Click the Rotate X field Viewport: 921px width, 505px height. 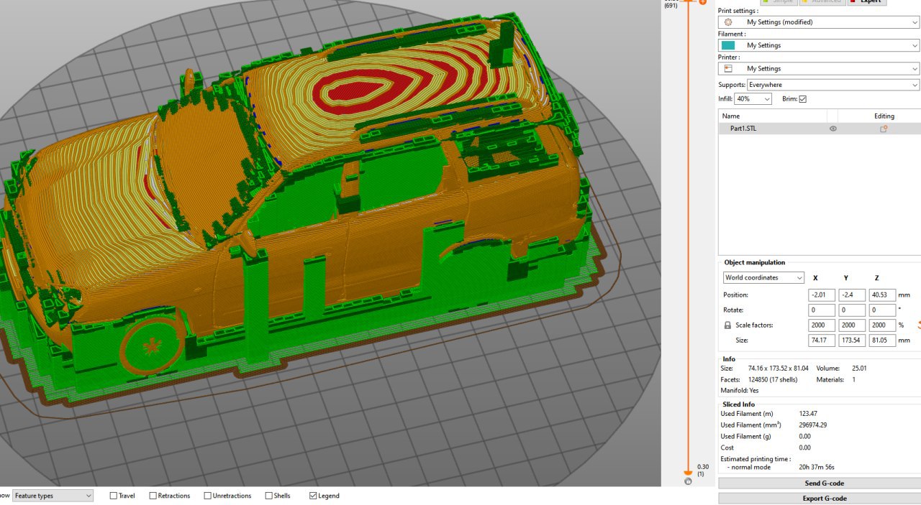[822, 310]
